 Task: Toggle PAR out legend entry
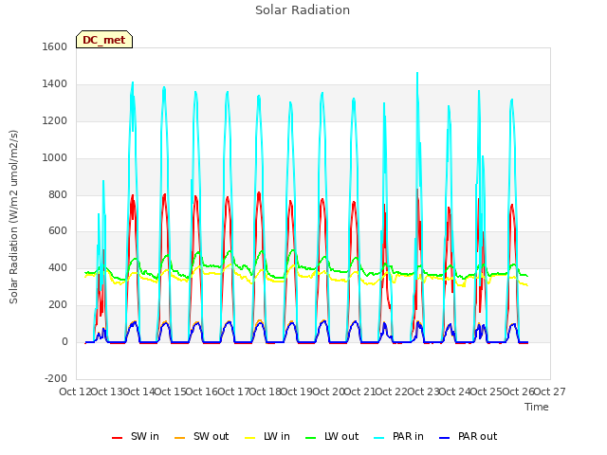[468, 436]
